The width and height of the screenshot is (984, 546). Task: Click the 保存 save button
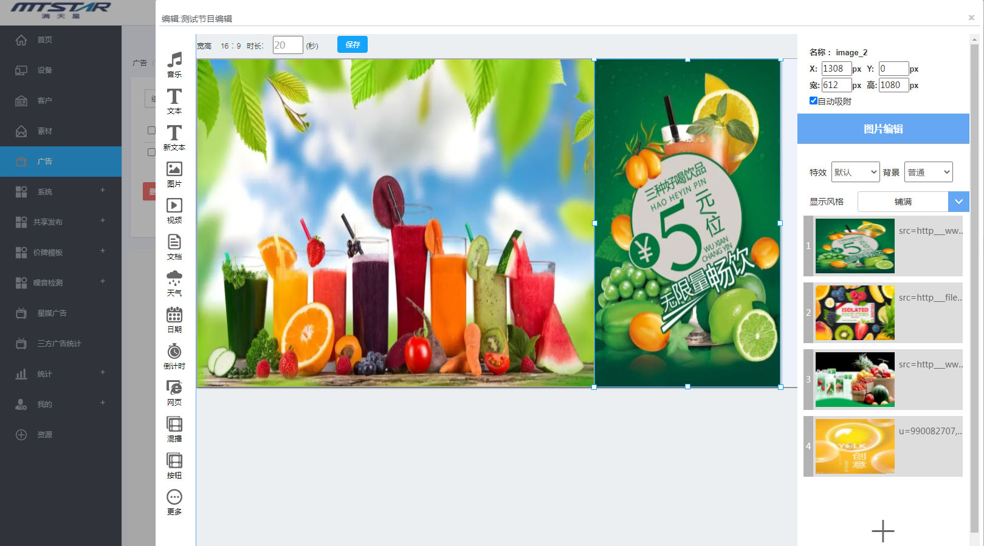pyautogui.click(x=353, y=45)
